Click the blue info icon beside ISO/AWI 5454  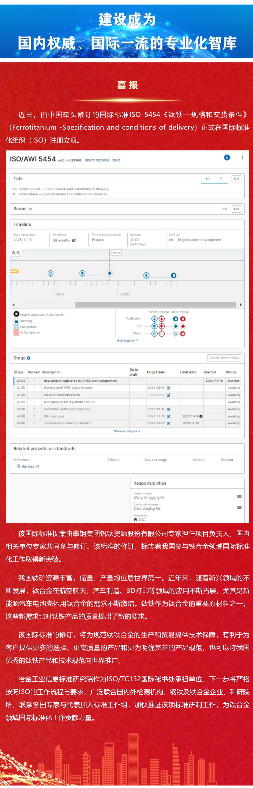227,157
